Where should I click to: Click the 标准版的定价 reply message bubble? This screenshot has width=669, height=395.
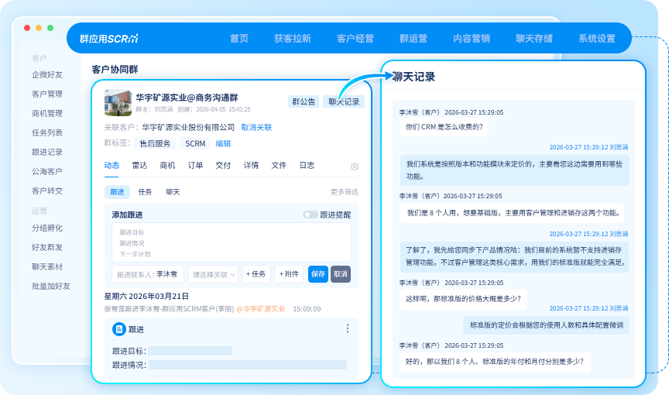(x=546, y=325)
